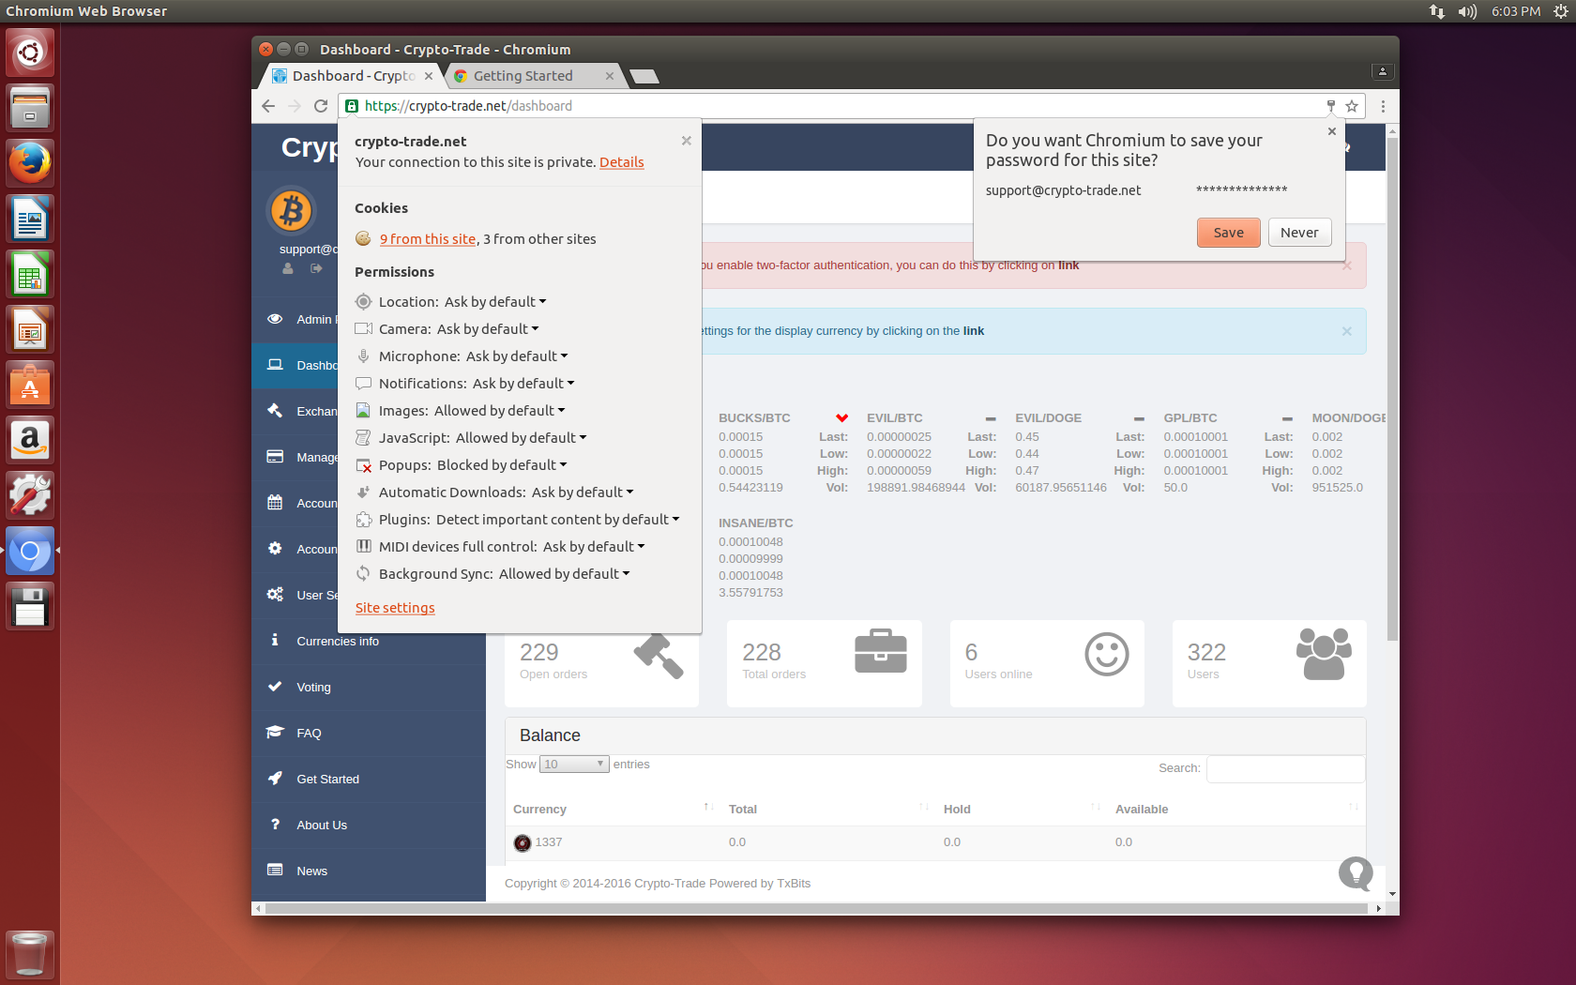The width and height of the screenshot is (1576, 985).
Task: Click the address bar URL
Action: pos(468,106)
